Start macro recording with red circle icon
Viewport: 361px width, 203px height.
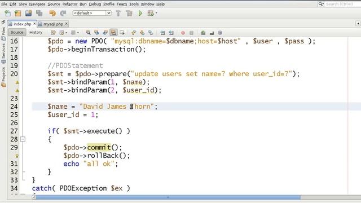(183, 33)
